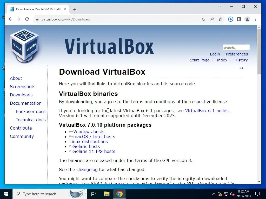Open Screenshots in sidebar
The height and width of the screenshot is (199, 266).
tap(23, 87)
